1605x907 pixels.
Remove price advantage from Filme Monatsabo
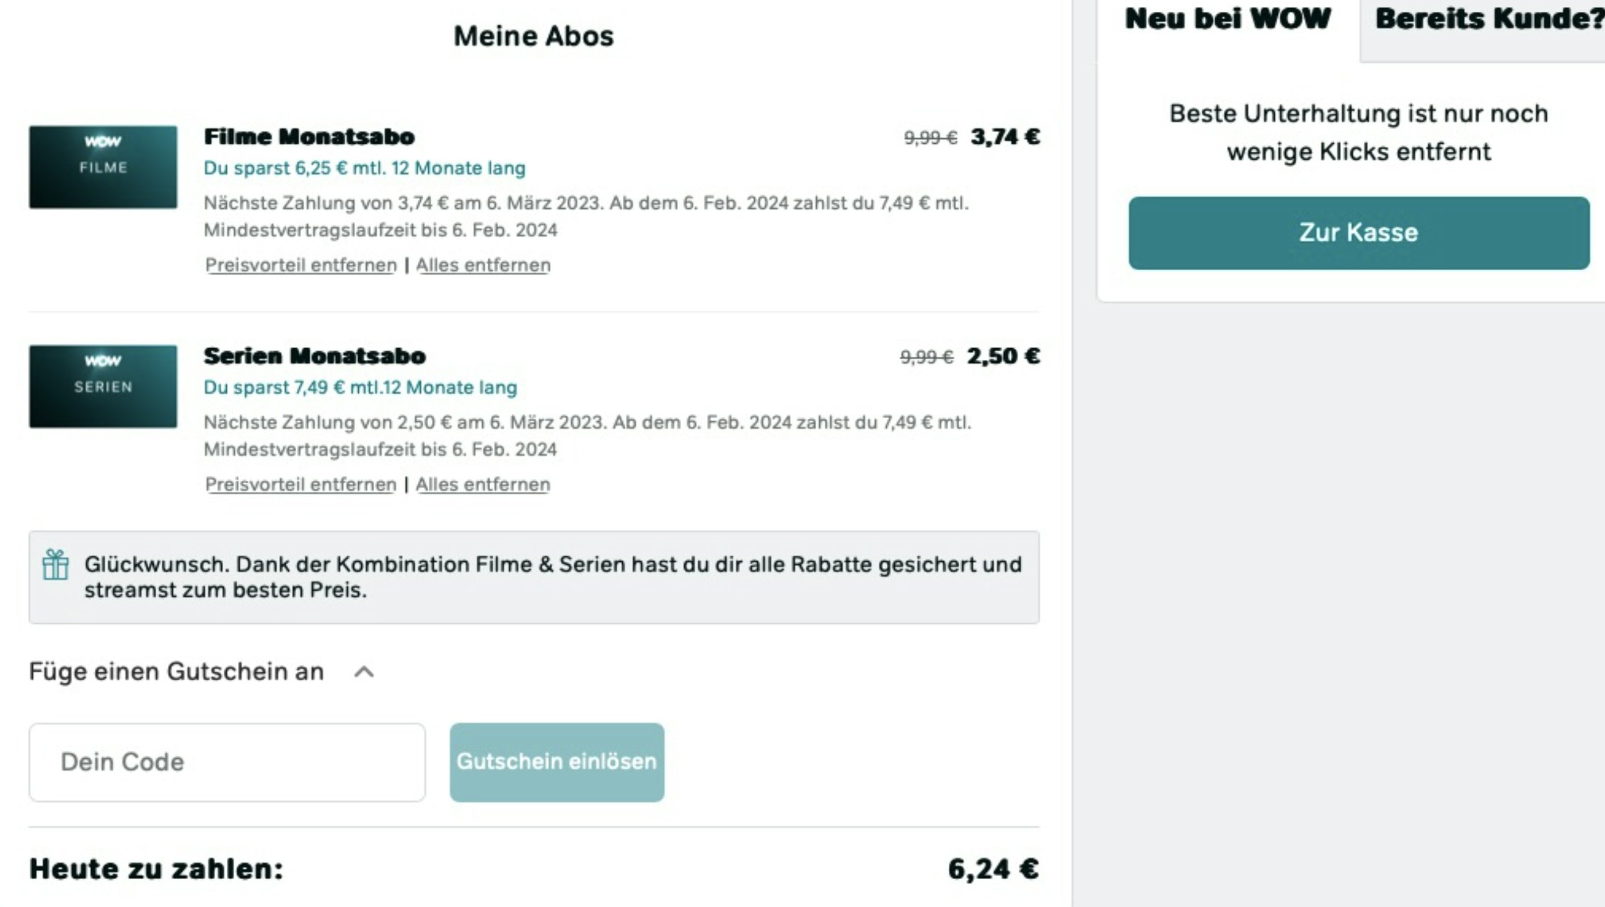(301, 265)
